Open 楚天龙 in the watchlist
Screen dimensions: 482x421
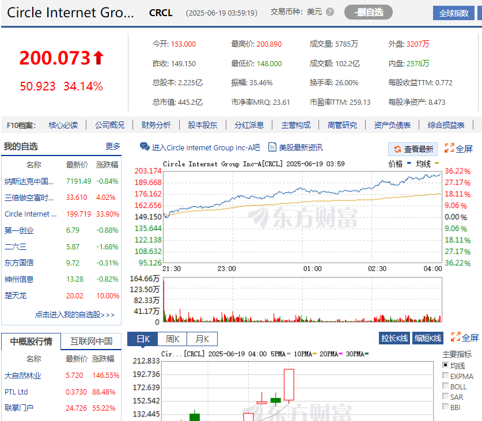16,295
